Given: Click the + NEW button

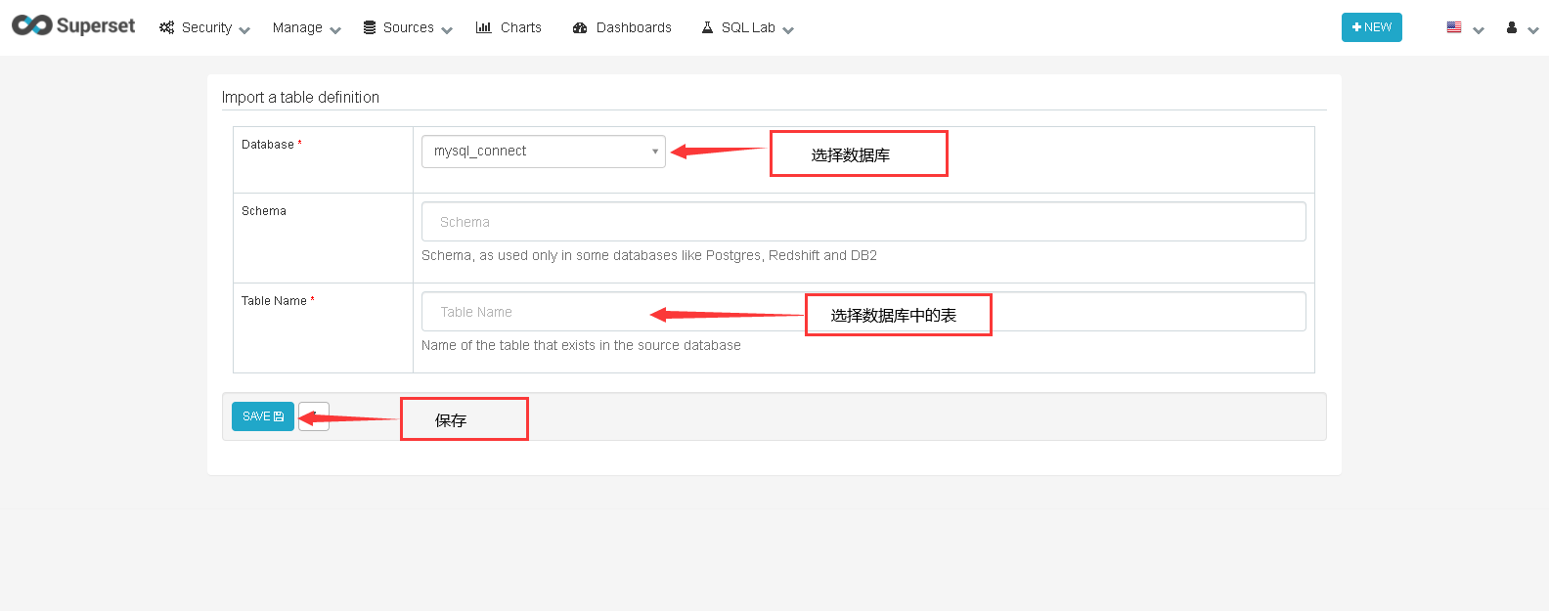Looking at the screenshot, I should (x=1372, y=27).
